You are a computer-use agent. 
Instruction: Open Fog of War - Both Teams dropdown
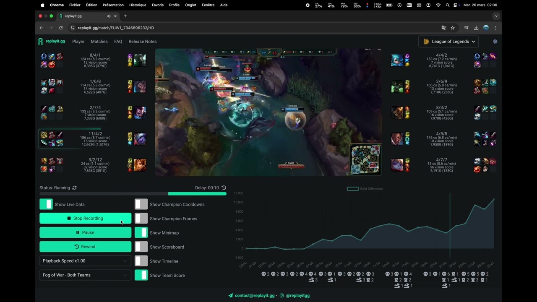(x=85, y=275)
